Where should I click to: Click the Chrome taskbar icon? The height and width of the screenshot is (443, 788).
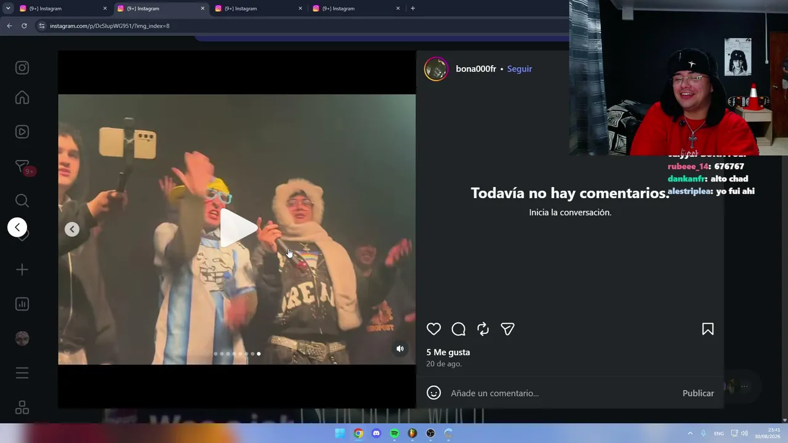(358, 433)
